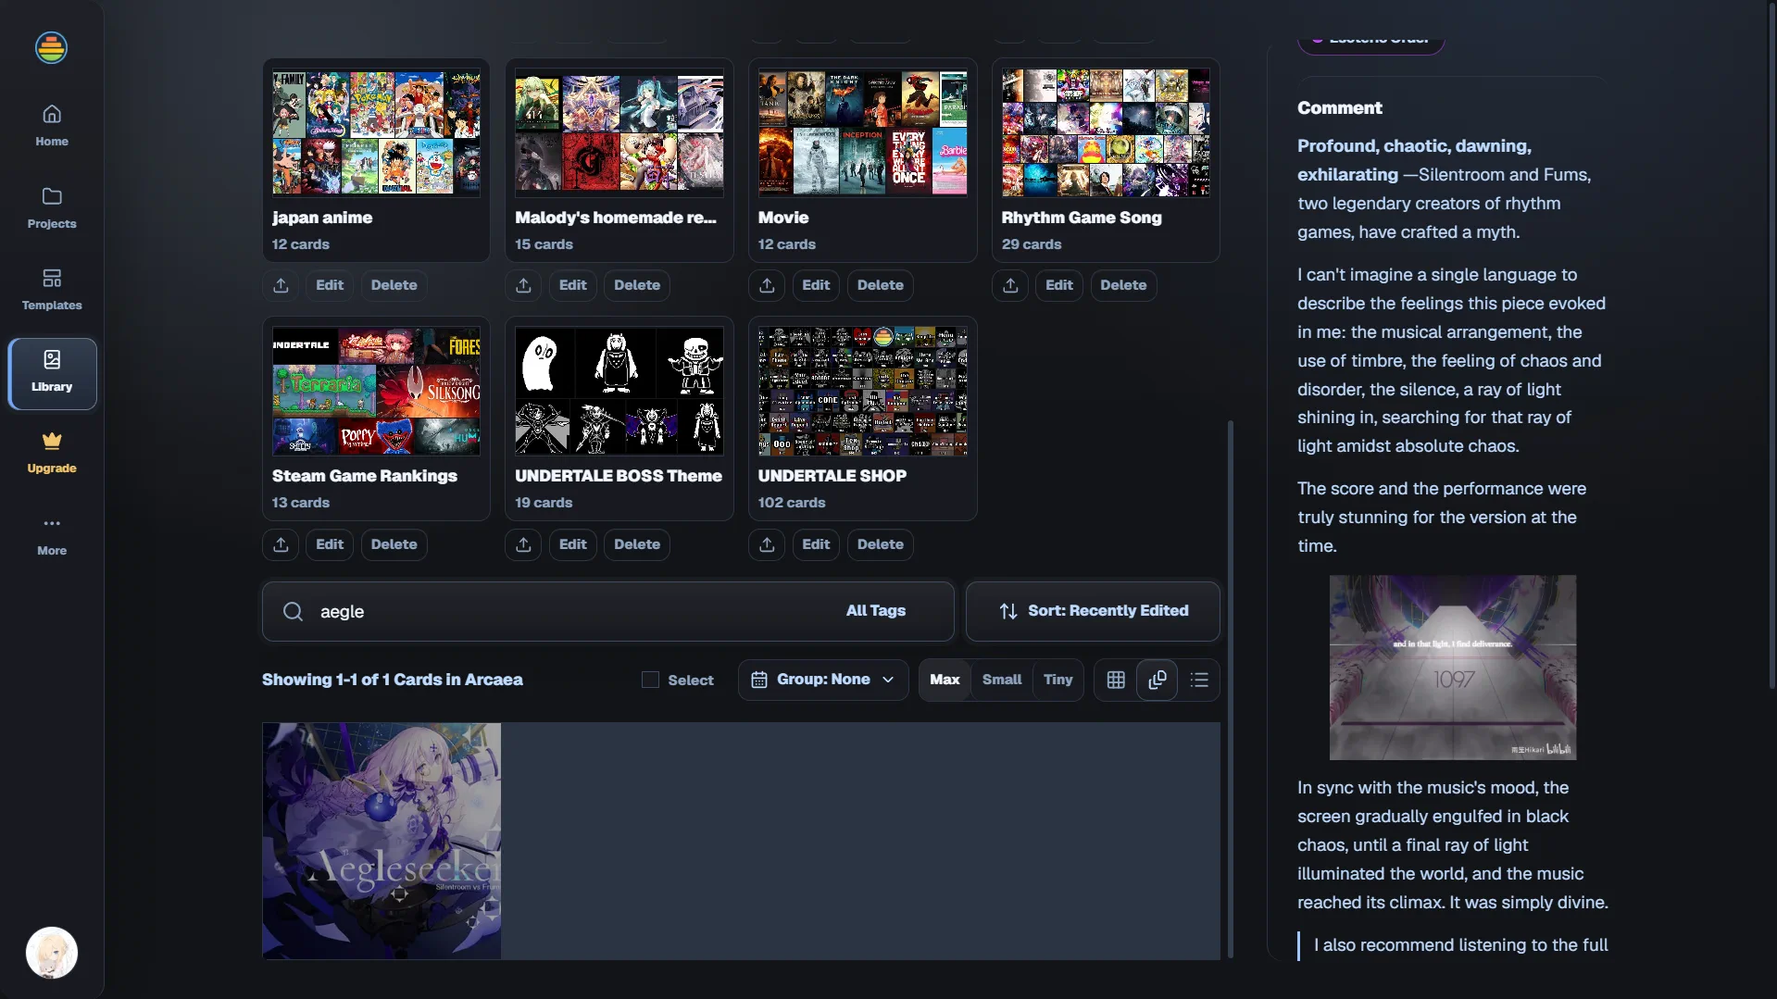1777x999 pixels.
Task: Set card size to Tiny
Action: click(1057, 680)
